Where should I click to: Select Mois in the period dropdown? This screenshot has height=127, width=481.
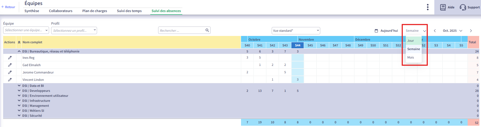click(x=411, y=57)
